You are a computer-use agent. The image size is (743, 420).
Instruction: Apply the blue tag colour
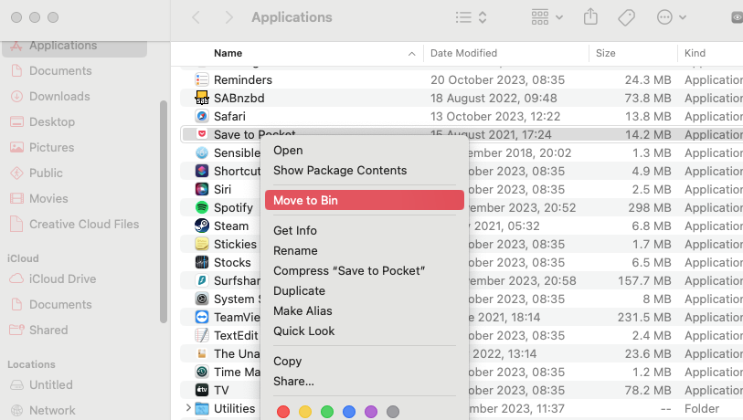click(349, 412)
